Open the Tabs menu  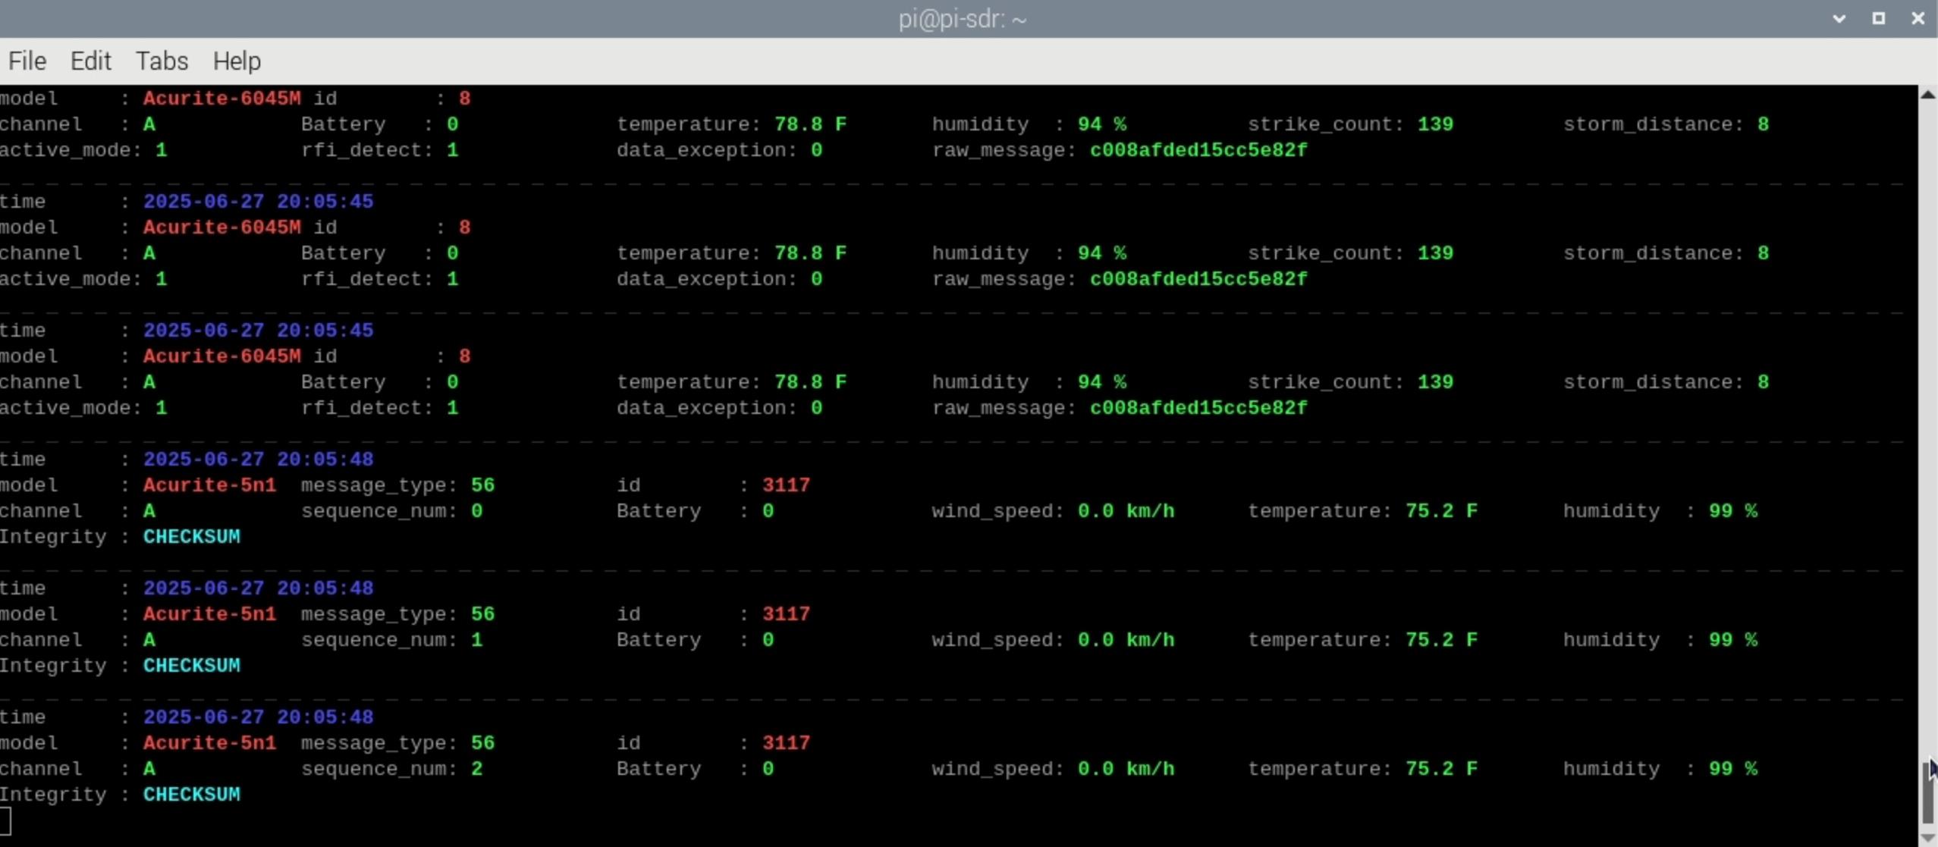click(x=162, y=61)
